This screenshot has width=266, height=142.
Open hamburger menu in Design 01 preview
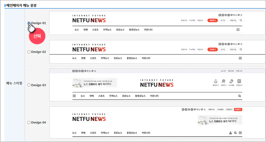[238, 29]
